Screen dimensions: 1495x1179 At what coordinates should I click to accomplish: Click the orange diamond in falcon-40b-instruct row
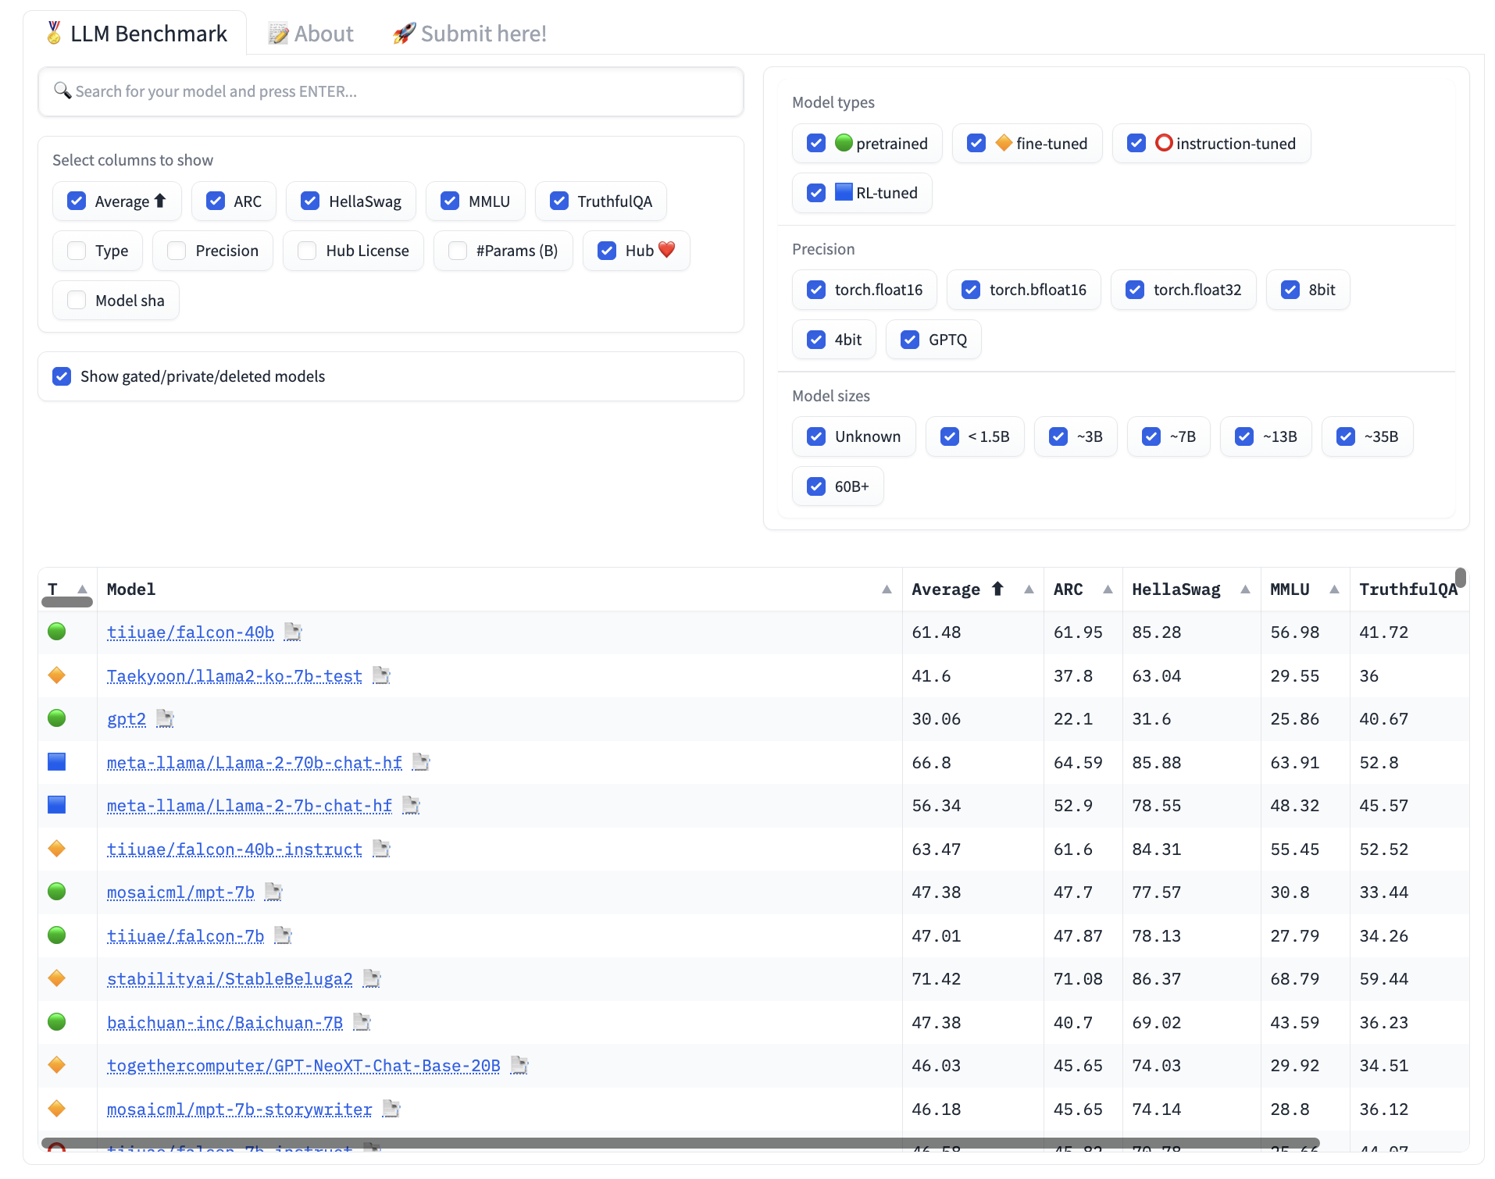57,849
